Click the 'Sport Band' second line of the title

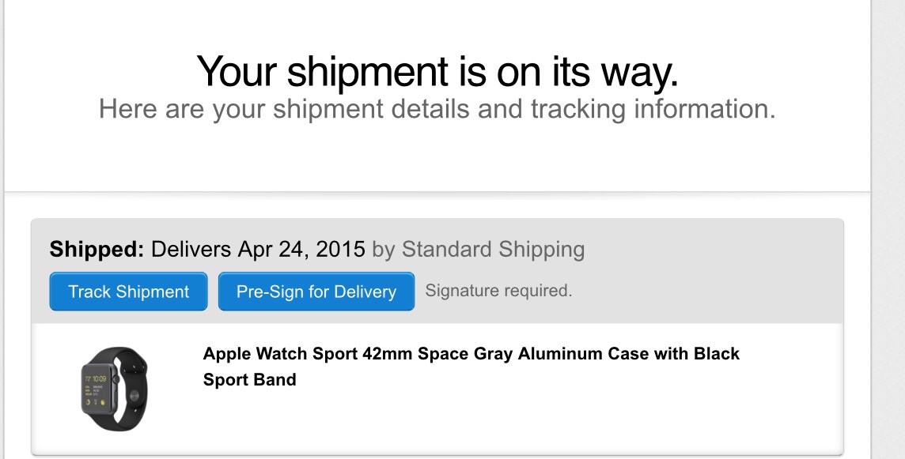[249, 379]
